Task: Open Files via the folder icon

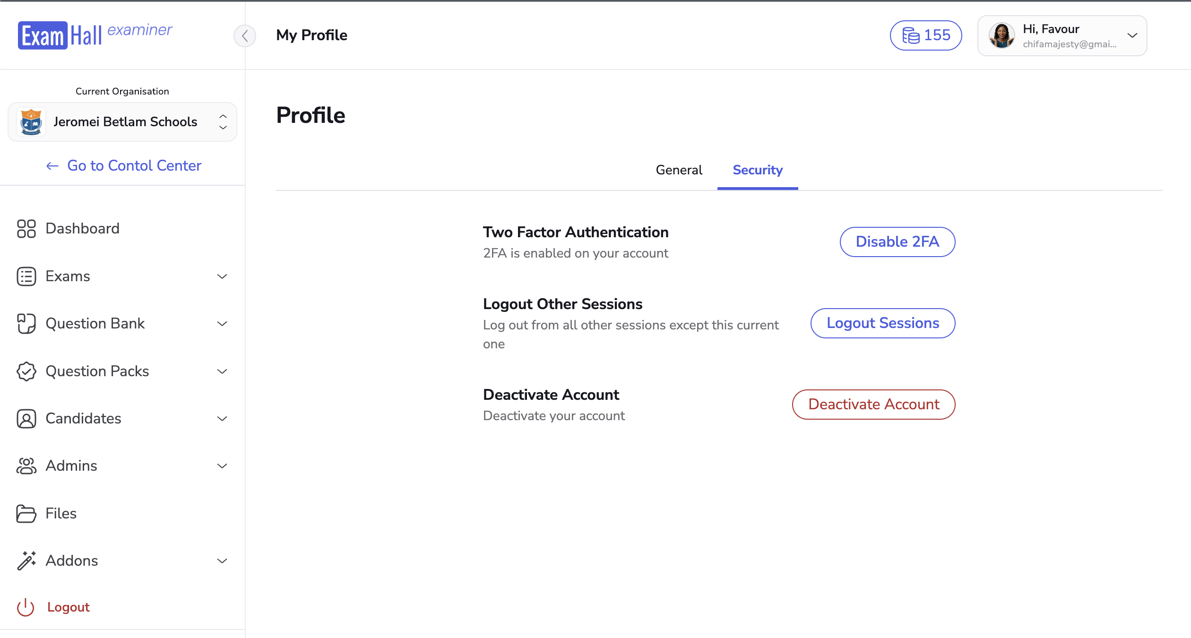Action: pos(26,514)
